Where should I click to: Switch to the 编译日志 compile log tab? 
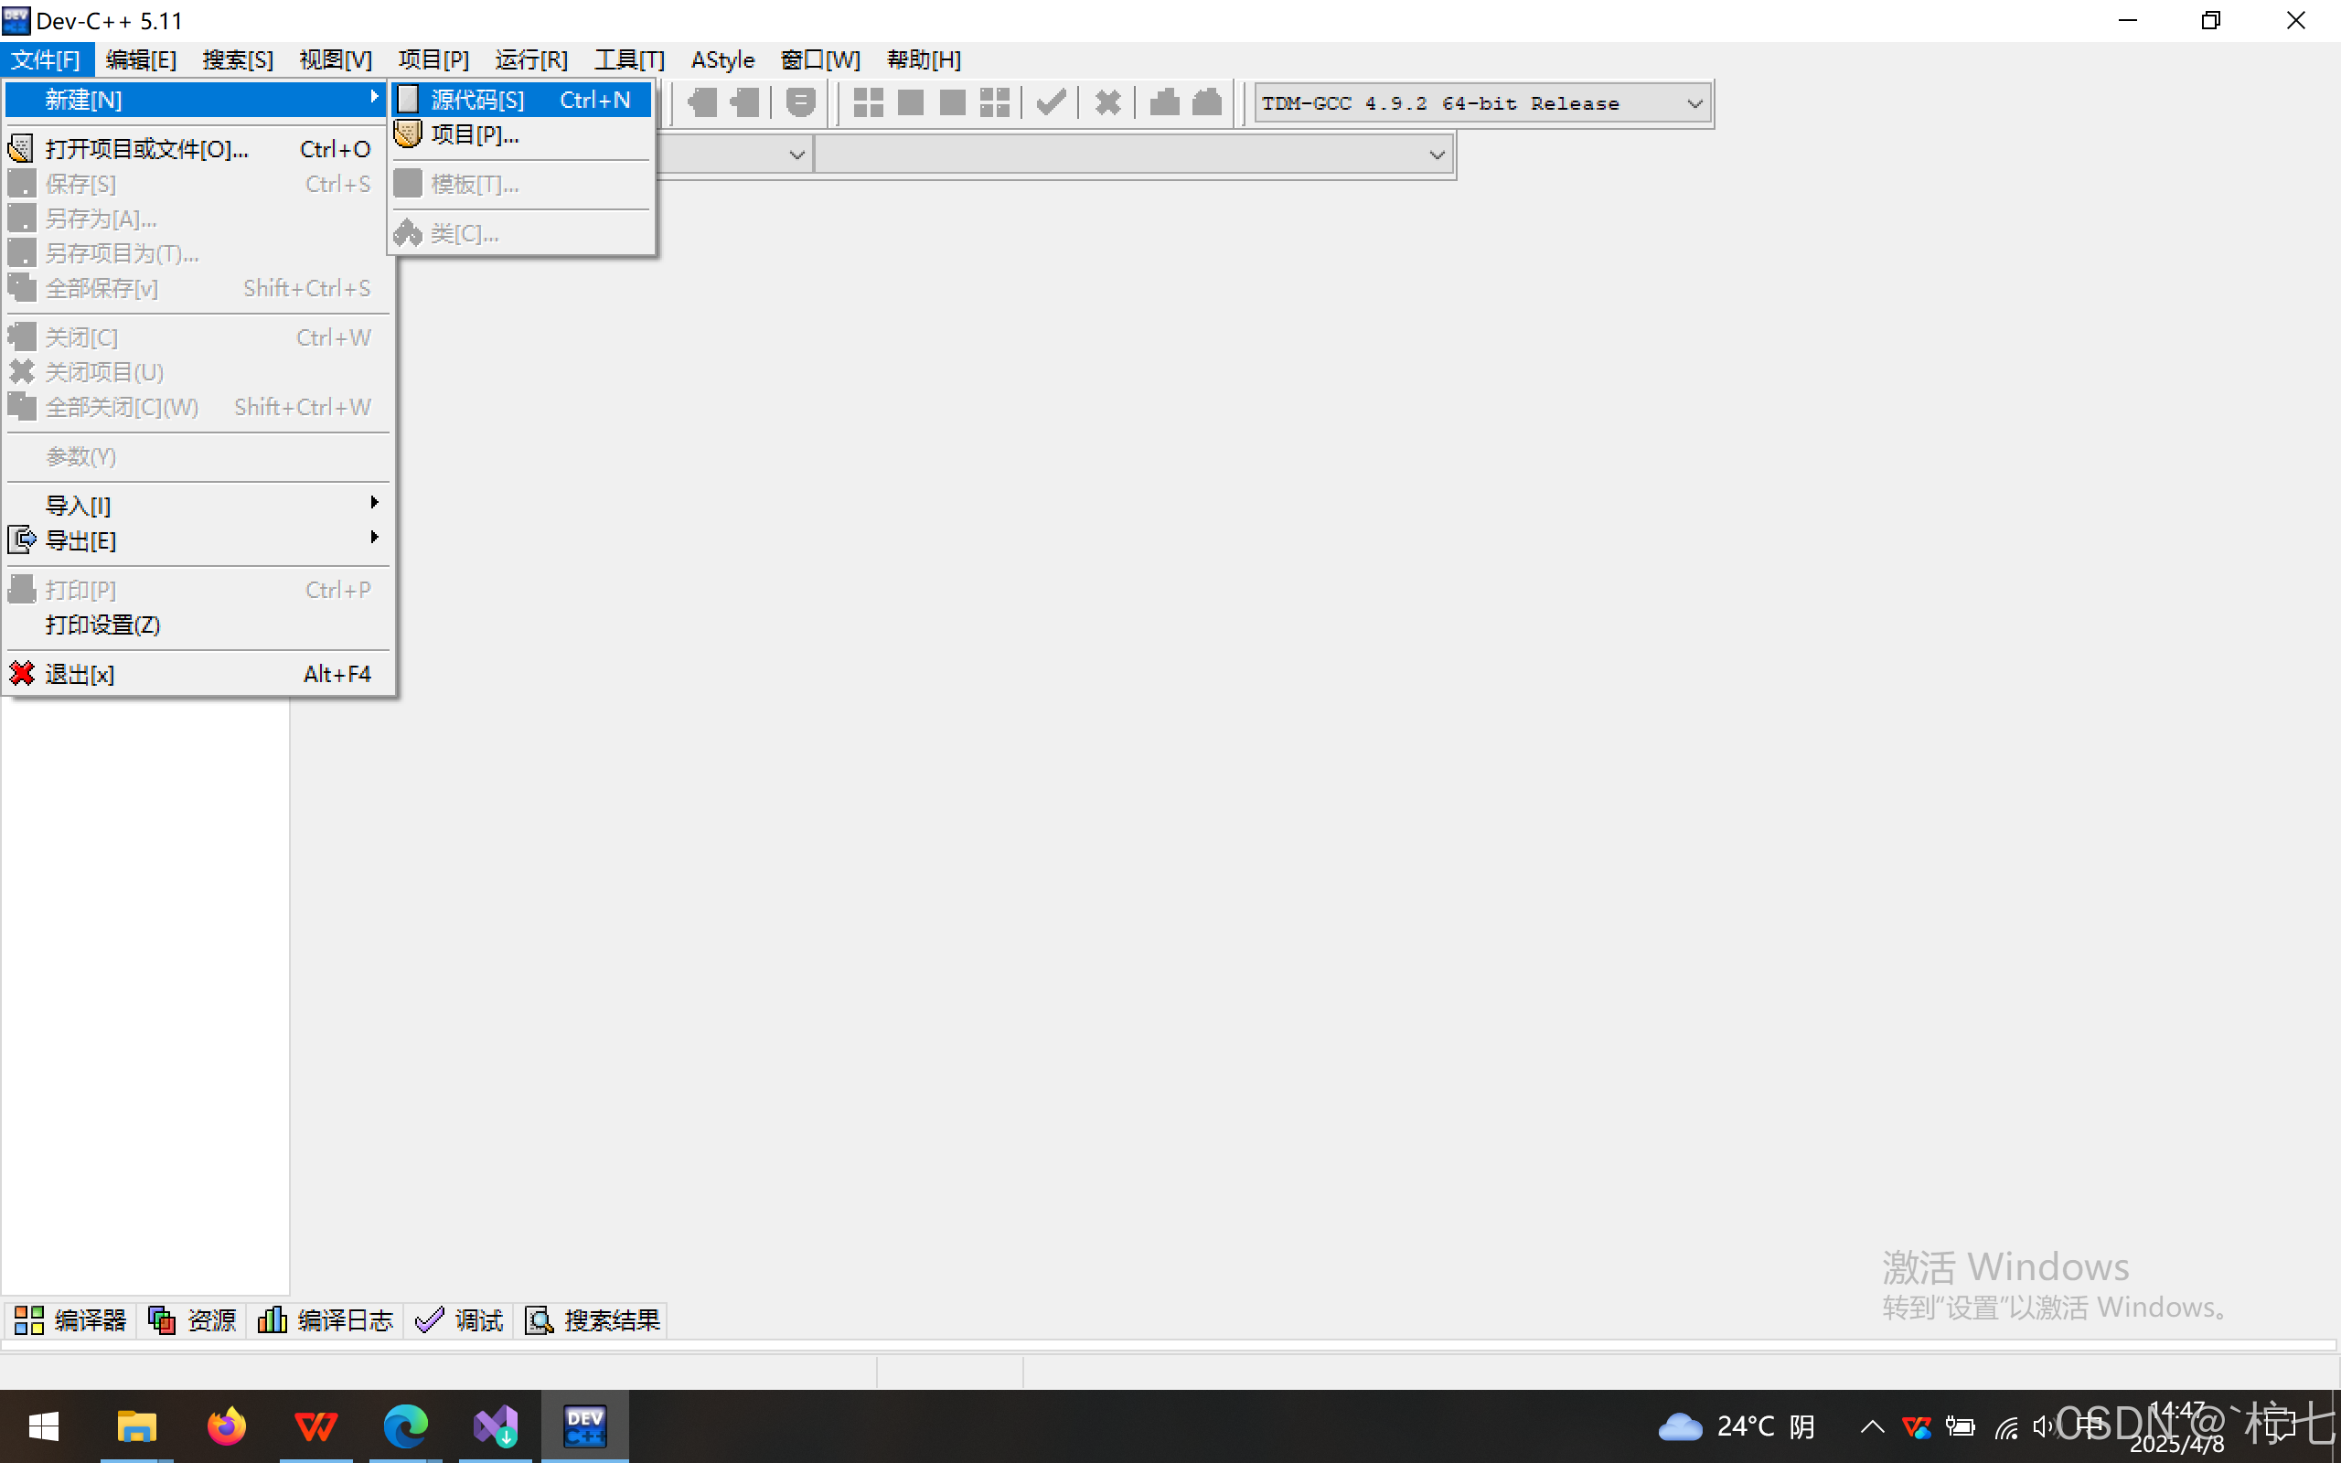(326, 1319)
